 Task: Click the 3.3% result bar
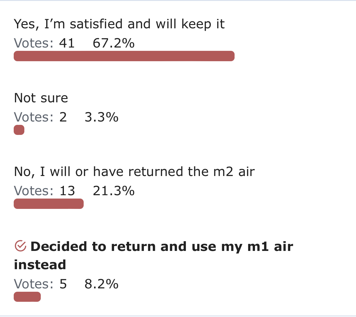(19, 130)
